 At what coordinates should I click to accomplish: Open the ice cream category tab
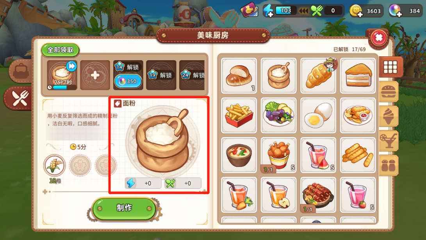(x=388, y=116)
